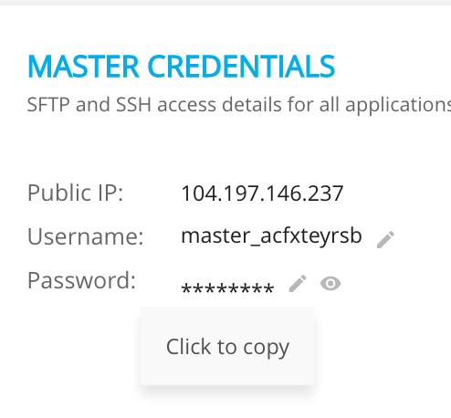Click the word 'SFTP' in the subtitle

pyautogui.click(x=48, y=105)
